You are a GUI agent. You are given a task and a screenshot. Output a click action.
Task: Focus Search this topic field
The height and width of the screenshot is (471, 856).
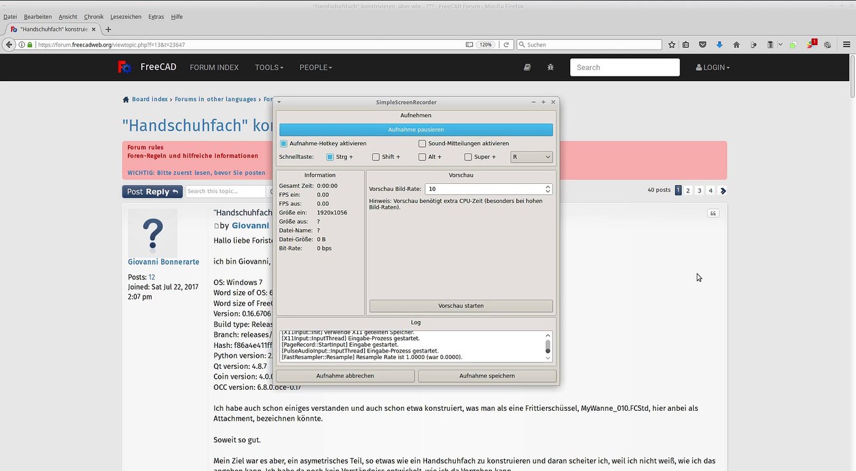(x=226, y=191)
